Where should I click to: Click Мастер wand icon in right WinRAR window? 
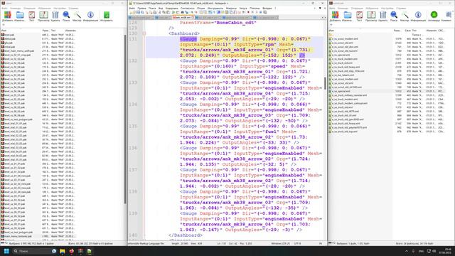click(x=405, y=16)
